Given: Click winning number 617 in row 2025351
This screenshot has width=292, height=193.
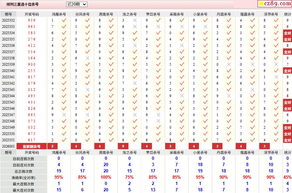Looking at the screenshot, I should pos(31,140).
